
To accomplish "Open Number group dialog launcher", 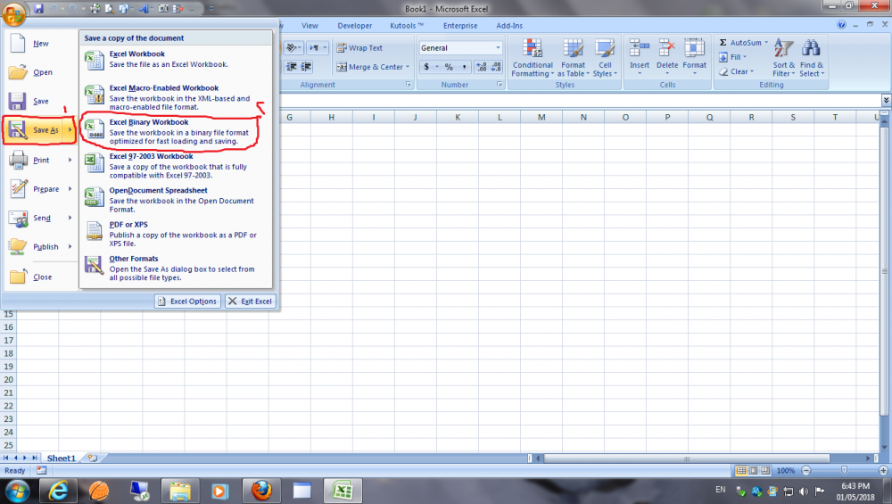I will pos(499,84).
